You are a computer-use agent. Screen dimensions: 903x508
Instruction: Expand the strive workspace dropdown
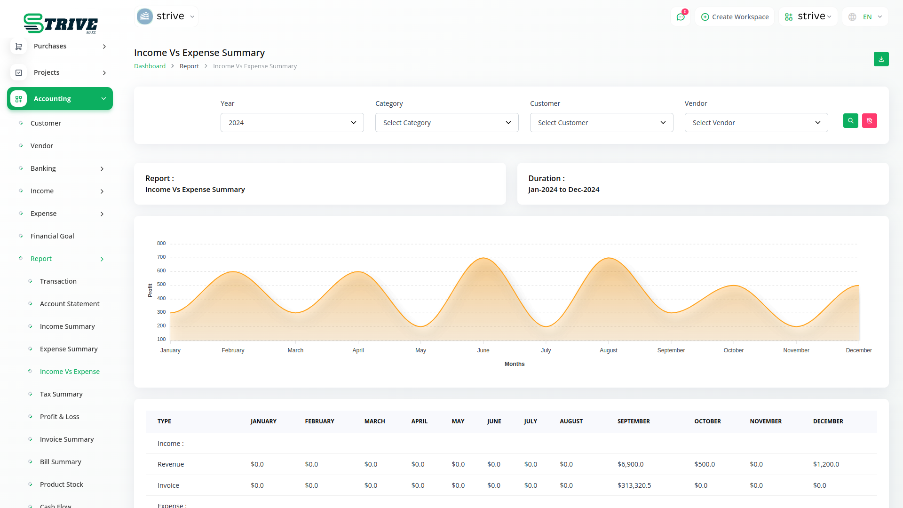[829, 16]
